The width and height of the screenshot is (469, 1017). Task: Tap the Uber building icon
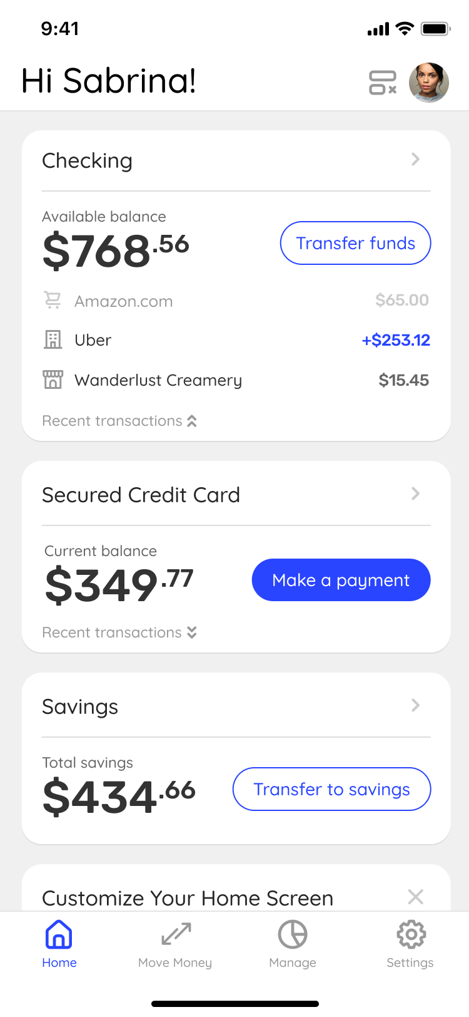53,340
